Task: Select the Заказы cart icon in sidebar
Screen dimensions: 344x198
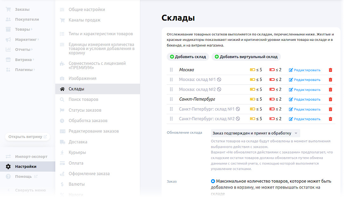Action: point(8,9)
